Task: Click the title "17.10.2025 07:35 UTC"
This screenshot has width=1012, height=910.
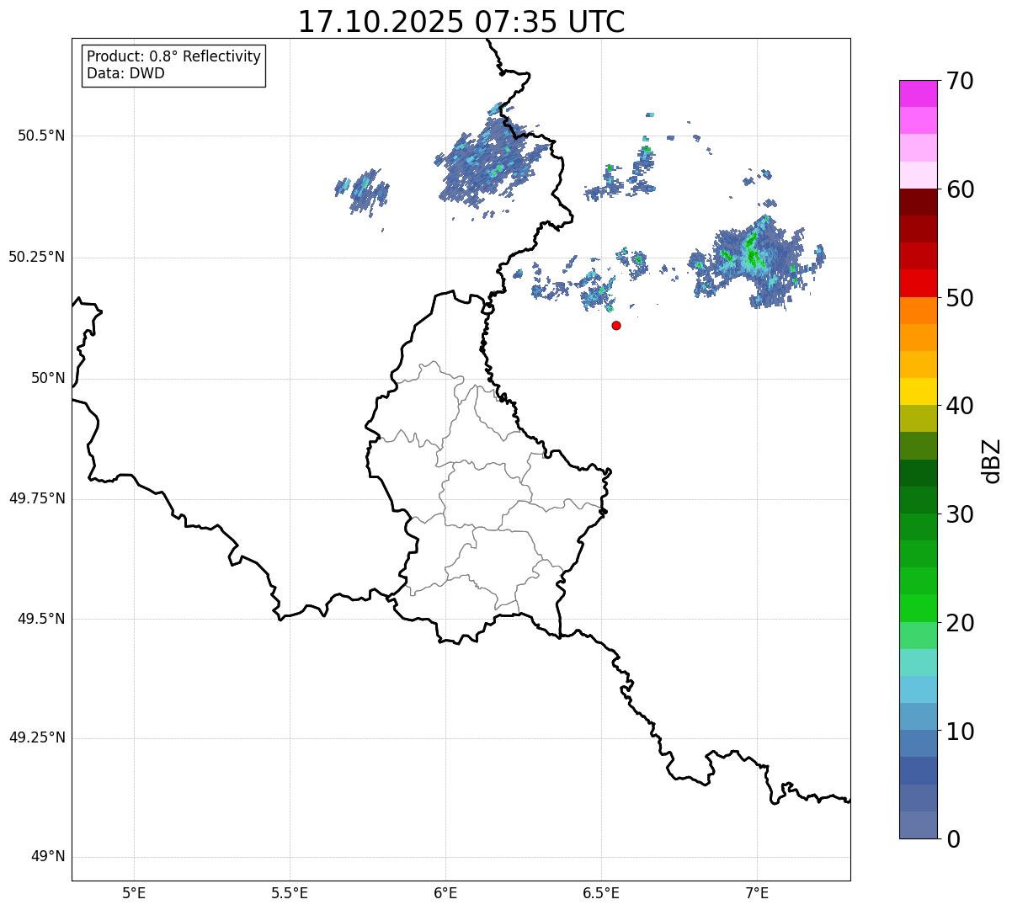Action: point(461,22)
